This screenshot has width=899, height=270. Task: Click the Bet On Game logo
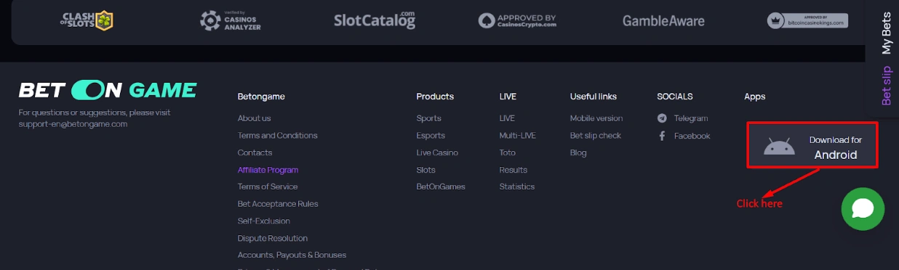tap(108, 90)
